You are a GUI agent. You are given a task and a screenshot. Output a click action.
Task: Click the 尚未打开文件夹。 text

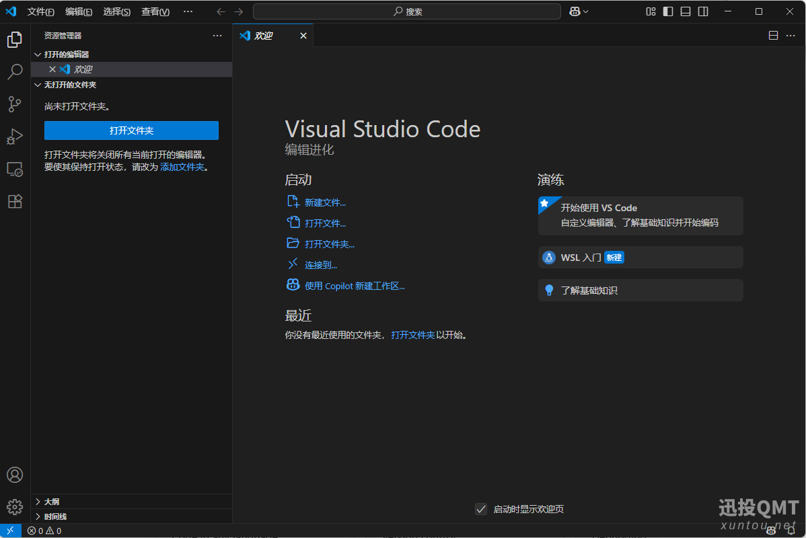click(x=77, y=106)
